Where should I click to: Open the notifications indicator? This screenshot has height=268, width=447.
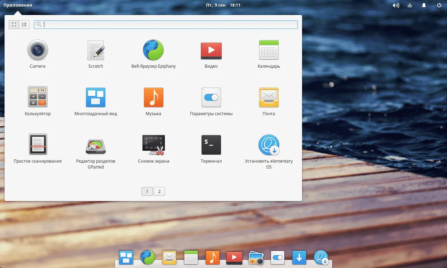424,5
